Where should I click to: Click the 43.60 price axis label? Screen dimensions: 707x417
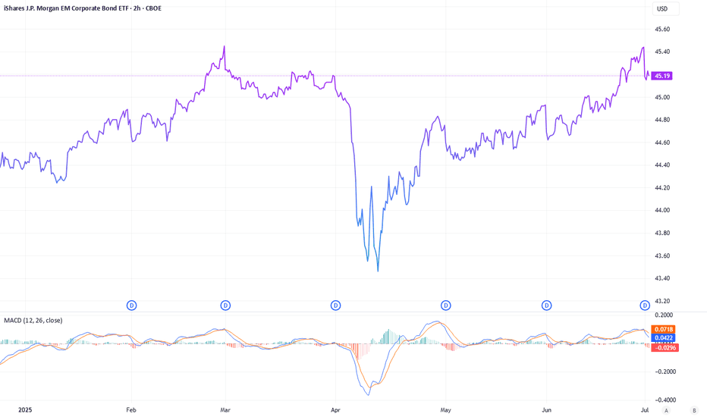(662, 256)
